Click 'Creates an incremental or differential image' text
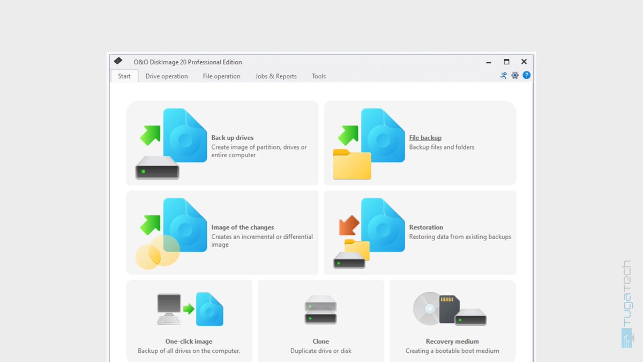Image resolution: width=643 pixels, height=362 pixels. click(262, 241)
